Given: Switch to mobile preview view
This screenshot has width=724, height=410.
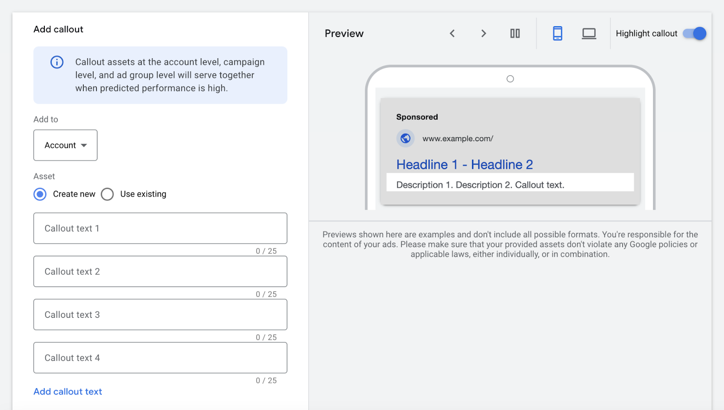Looking at the screenshot, I should (557, 33).
